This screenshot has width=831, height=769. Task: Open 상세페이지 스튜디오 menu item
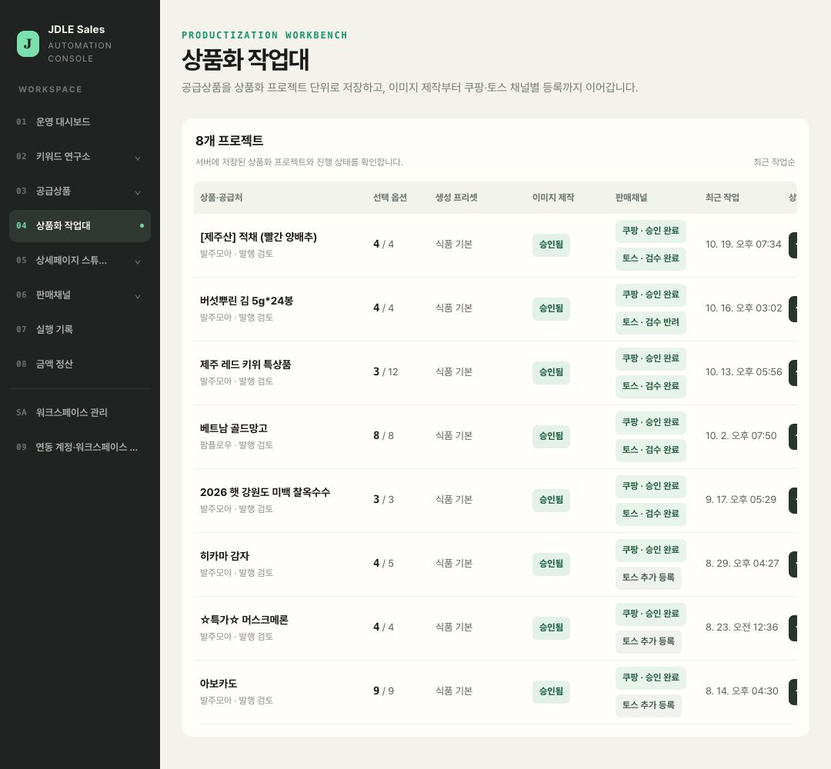tap(80, 260)
